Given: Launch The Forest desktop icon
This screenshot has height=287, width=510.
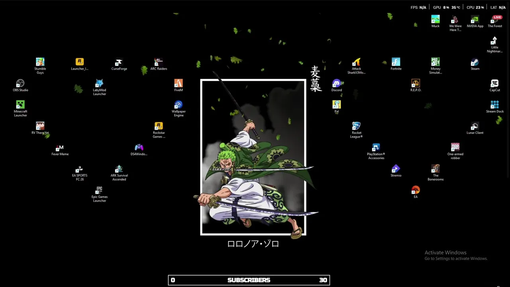Looking at the screenshot, I should (494, 21).
